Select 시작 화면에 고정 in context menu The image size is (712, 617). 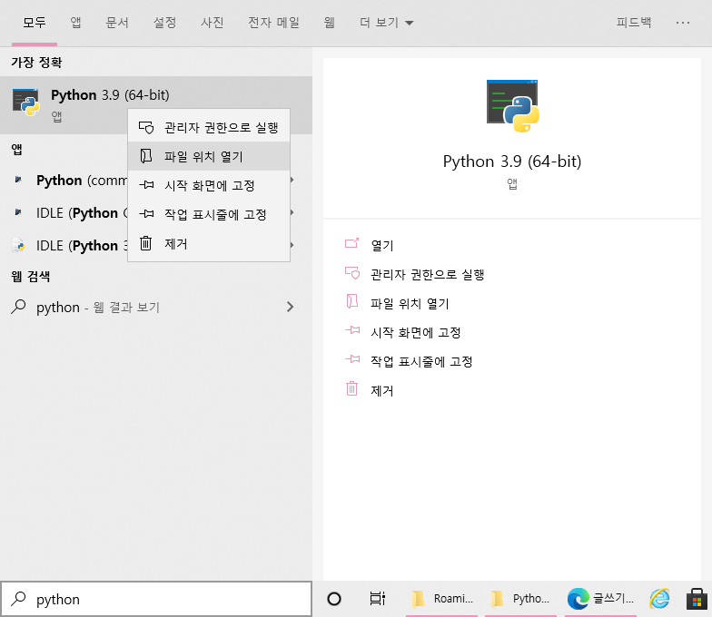point(209,185)
